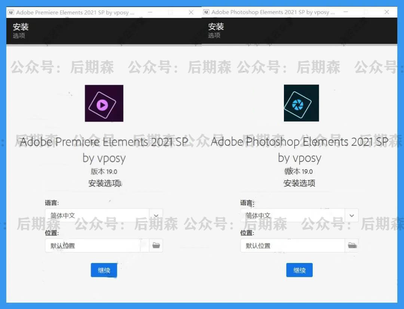Click the 'Adobe Photoshop Elements 2021 SP' heading
Viewport: 404px width, 309px height.
299,142
